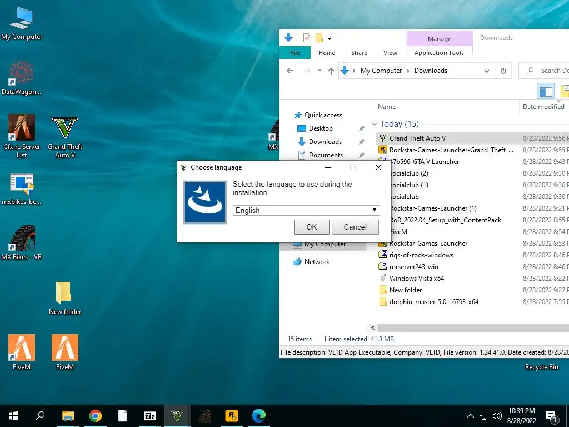Launch Google Chrome from taskbar
Image resolution: width=569 pixels, height=427 pixels.
tap(96, 416)
